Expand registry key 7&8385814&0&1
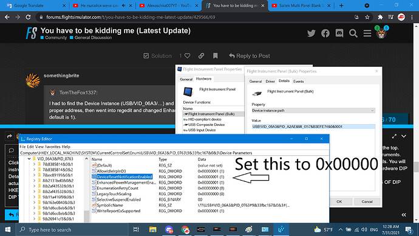Image resolution: width=419 pixels, height=236 pixels. coord(34,164)
